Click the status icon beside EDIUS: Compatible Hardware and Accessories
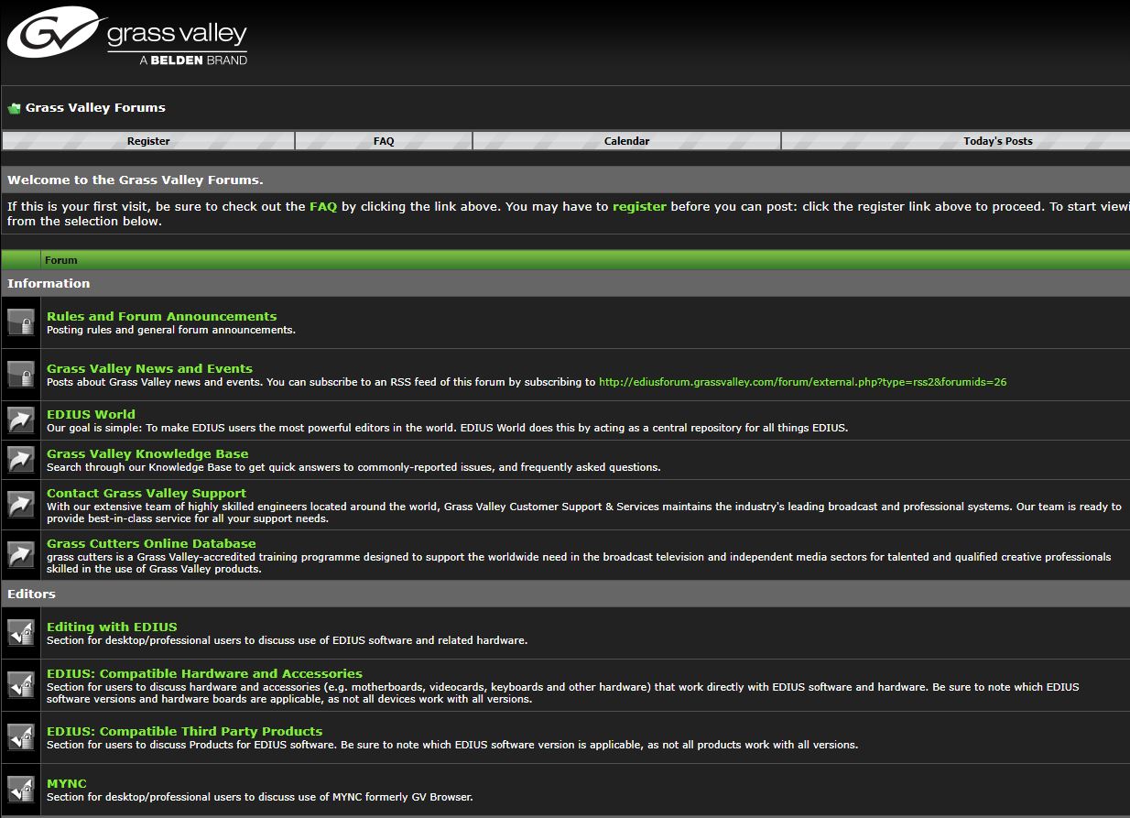Screen dimensions: 1130x818 click(21, 685)
